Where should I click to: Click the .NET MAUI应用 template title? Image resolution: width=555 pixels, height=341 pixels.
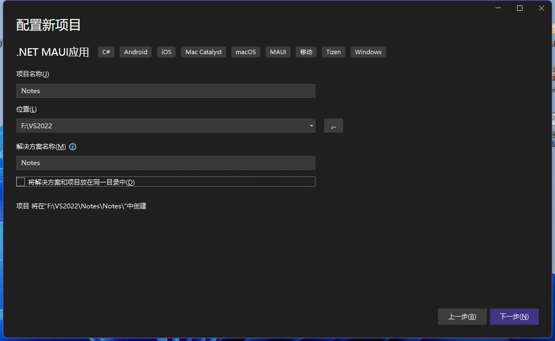pyautogui.click(x=53, y=52)
